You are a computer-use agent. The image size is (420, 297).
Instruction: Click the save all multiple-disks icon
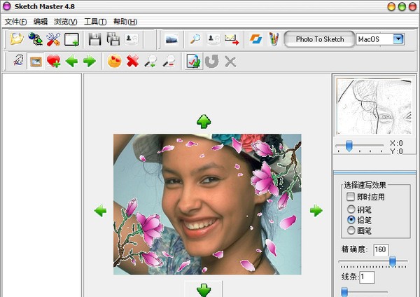113,39
